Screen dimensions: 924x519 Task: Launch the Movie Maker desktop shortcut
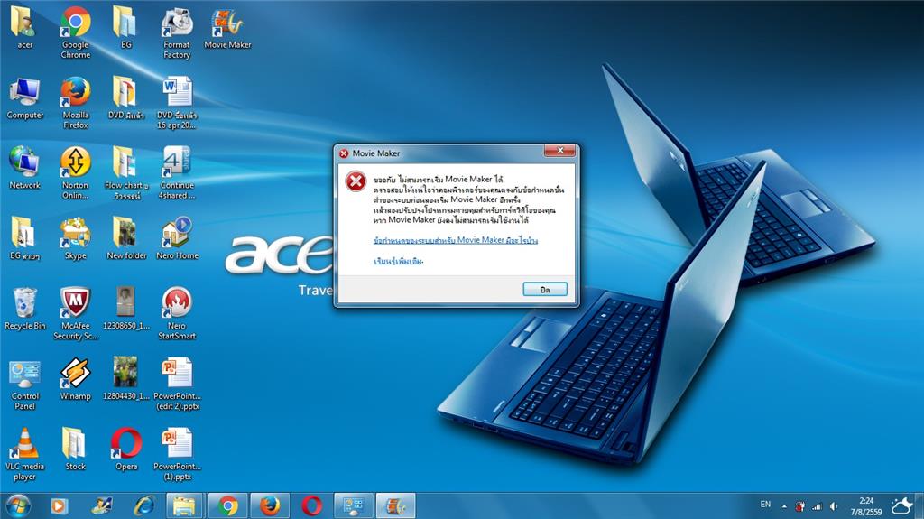(x=227, y=28)
